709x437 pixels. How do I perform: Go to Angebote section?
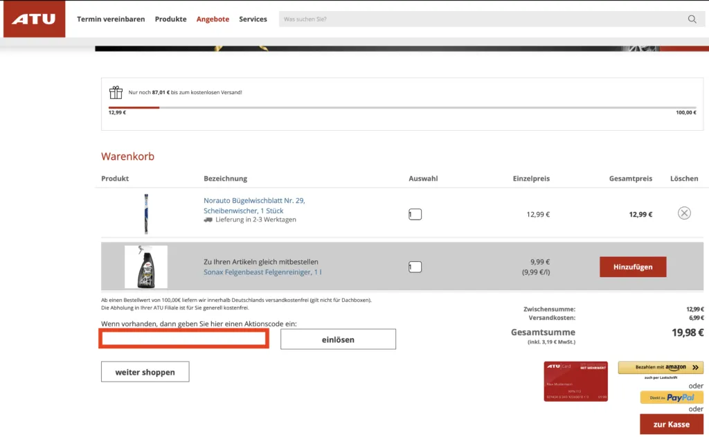(x=213, y=19)
